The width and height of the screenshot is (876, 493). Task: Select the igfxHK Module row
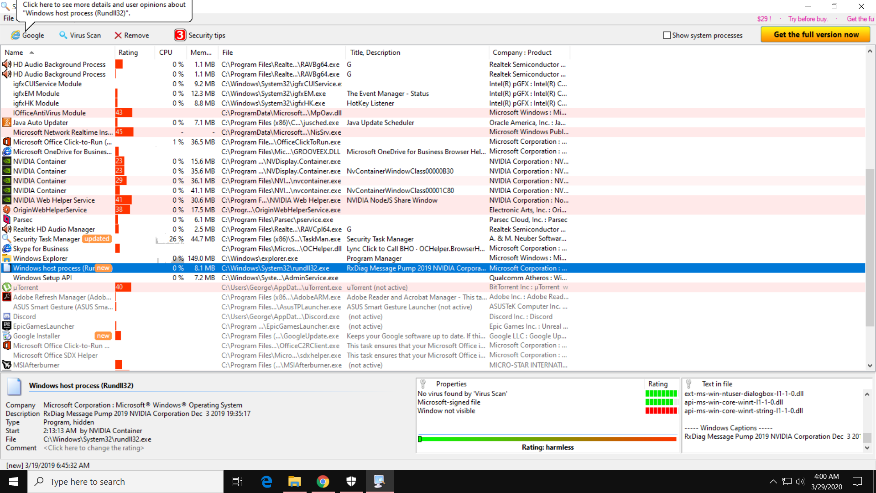coord(433,103)
